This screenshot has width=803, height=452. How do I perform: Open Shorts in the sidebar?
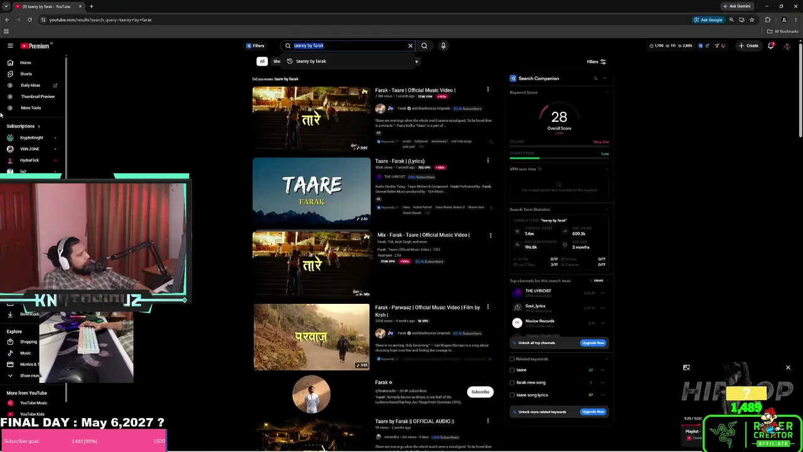click(26, 74)
